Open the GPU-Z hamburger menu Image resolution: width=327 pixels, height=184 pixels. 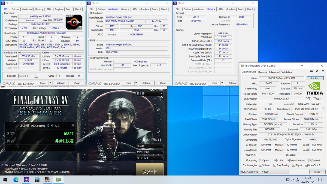coord(323,72)
